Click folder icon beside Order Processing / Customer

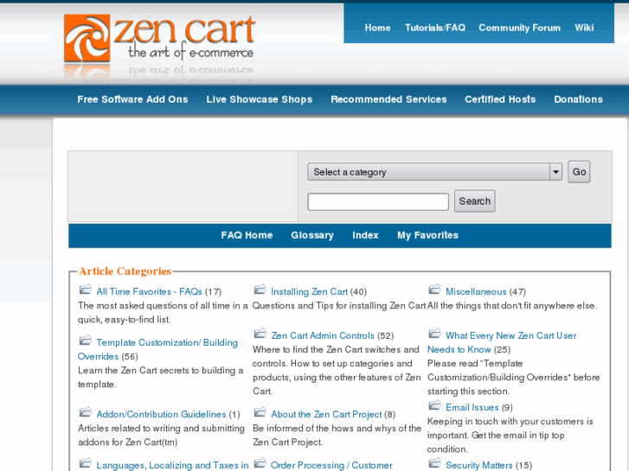pyautogui.click(x=260, y=463)
